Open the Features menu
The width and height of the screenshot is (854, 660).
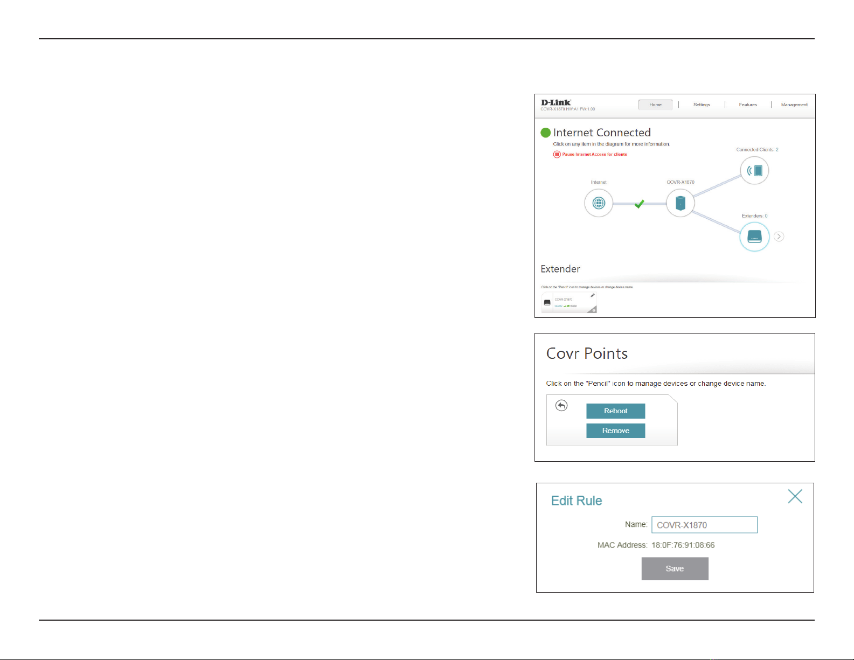click(x=748, y=105)
